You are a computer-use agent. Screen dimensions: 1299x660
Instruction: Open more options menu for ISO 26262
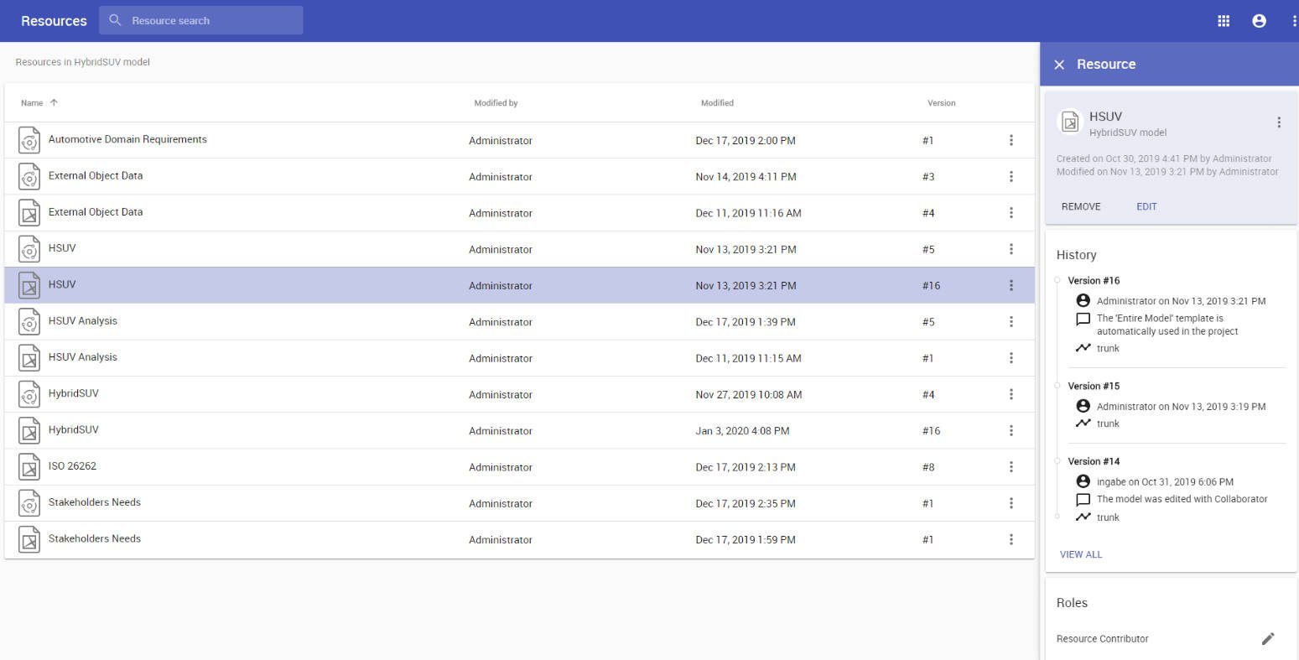[1011, 467]
